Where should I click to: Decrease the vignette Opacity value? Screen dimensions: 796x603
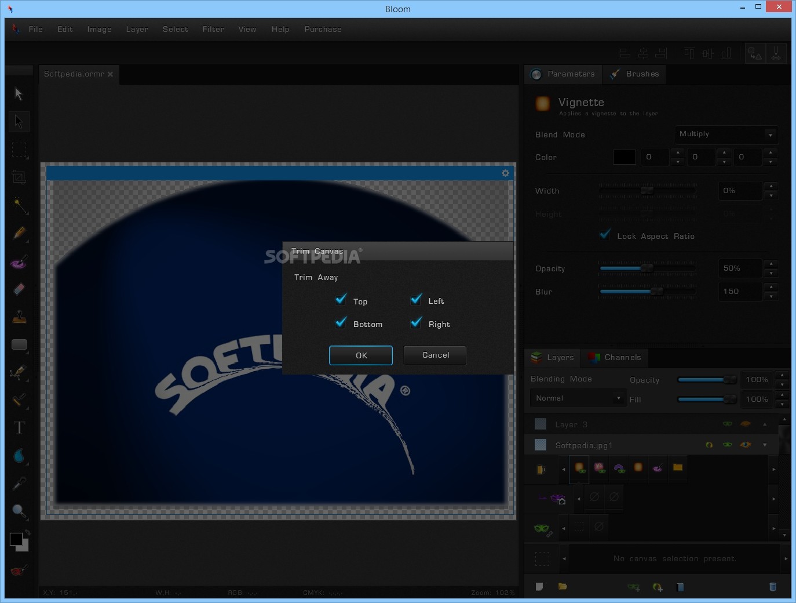tap(771, 273)
